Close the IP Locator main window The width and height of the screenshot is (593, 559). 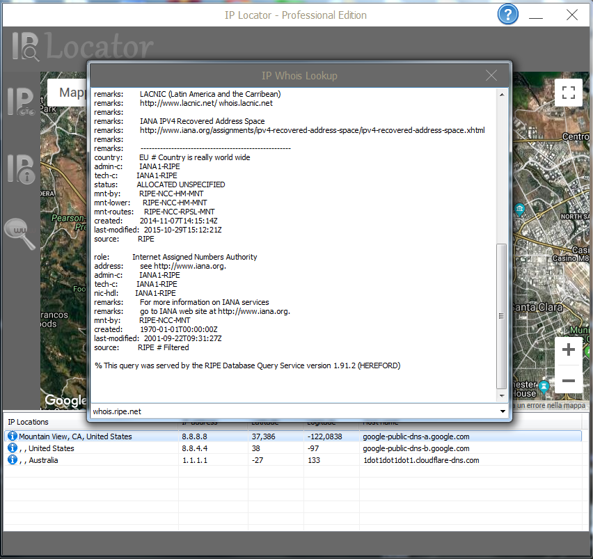572,15
